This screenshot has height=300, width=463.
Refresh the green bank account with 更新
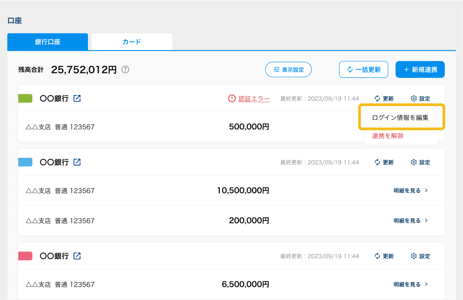[x=384, y=99]
